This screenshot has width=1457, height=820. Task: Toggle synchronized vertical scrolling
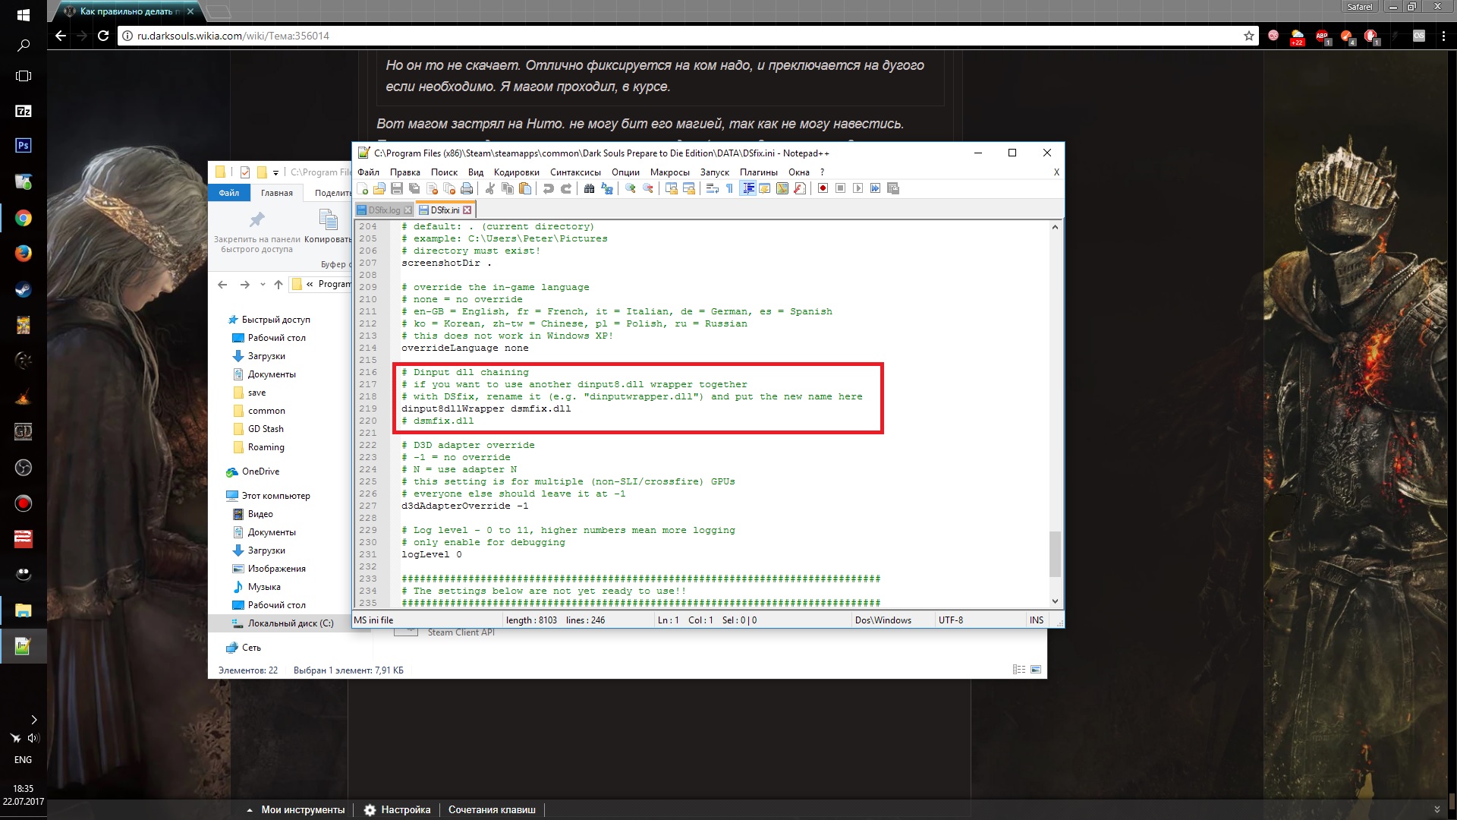[x=672, y=188]
